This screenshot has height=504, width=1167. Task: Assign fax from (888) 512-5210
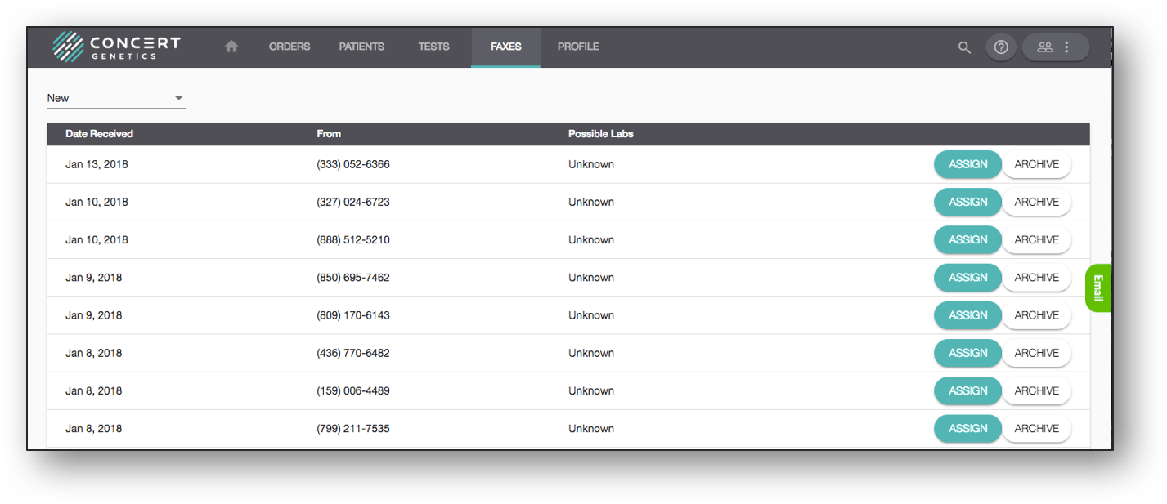(967, 239)
